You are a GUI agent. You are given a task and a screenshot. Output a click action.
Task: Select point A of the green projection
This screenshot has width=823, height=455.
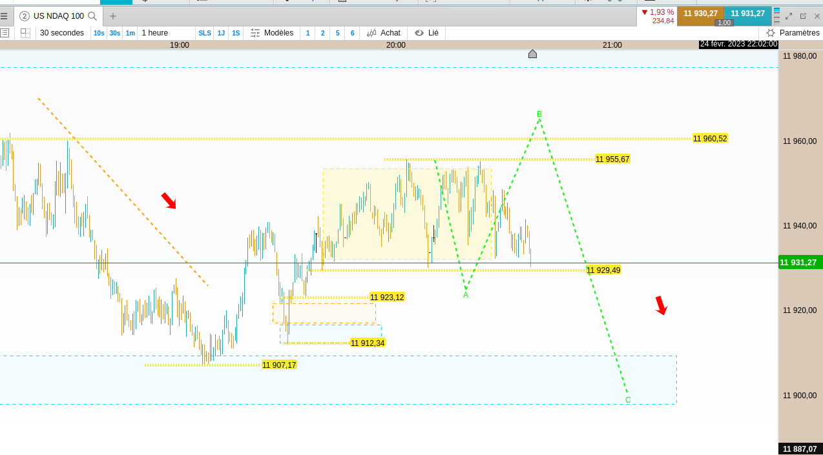[x=466, y=294]
